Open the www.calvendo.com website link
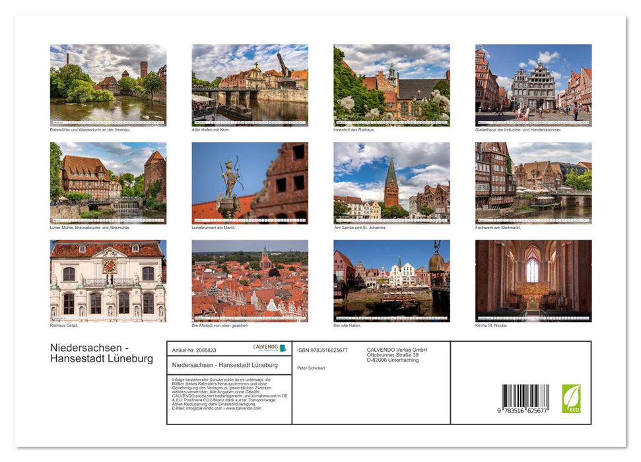Screen dimensions: 641x462 [243, 407]
